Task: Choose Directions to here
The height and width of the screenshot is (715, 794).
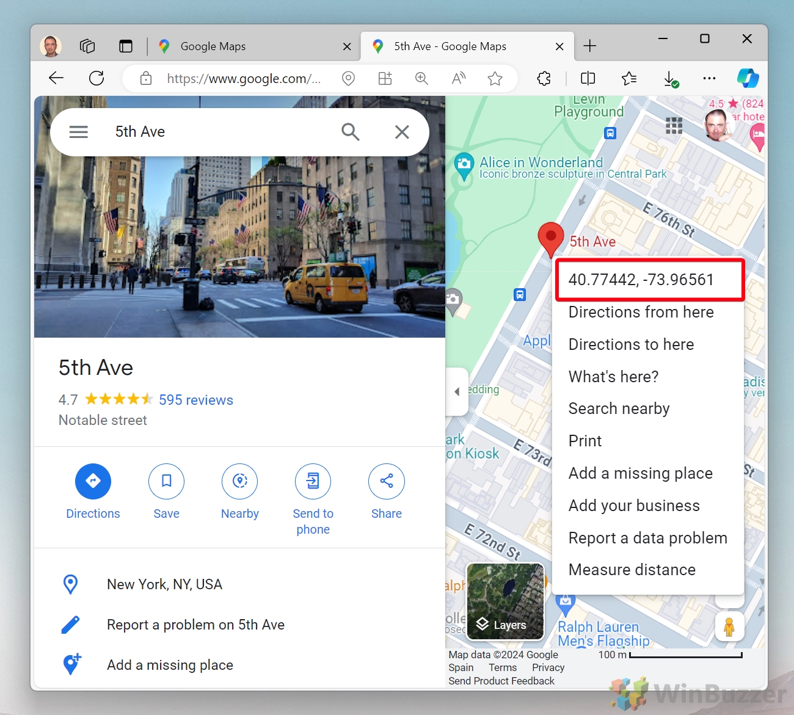Action: [648, 344]
